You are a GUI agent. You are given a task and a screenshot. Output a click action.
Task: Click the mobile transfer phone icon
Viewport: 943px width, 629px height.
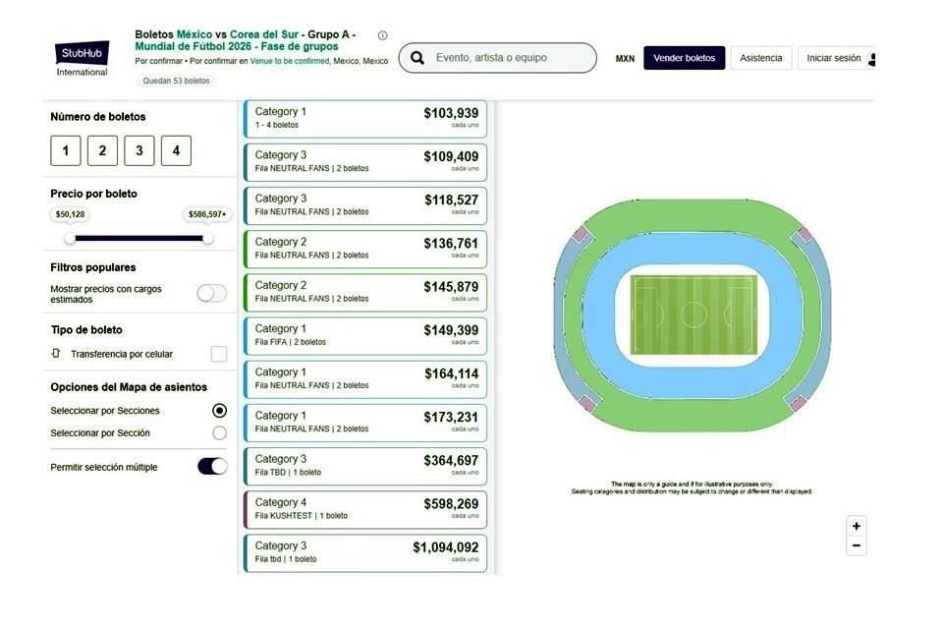(x=56, y=353)
